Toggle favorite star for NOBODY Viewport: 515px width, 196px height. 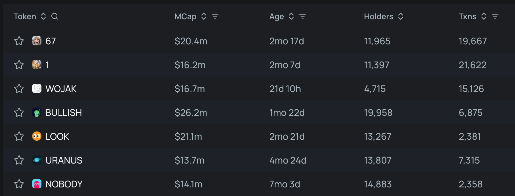pyautogui.click(x=19, y=184)
